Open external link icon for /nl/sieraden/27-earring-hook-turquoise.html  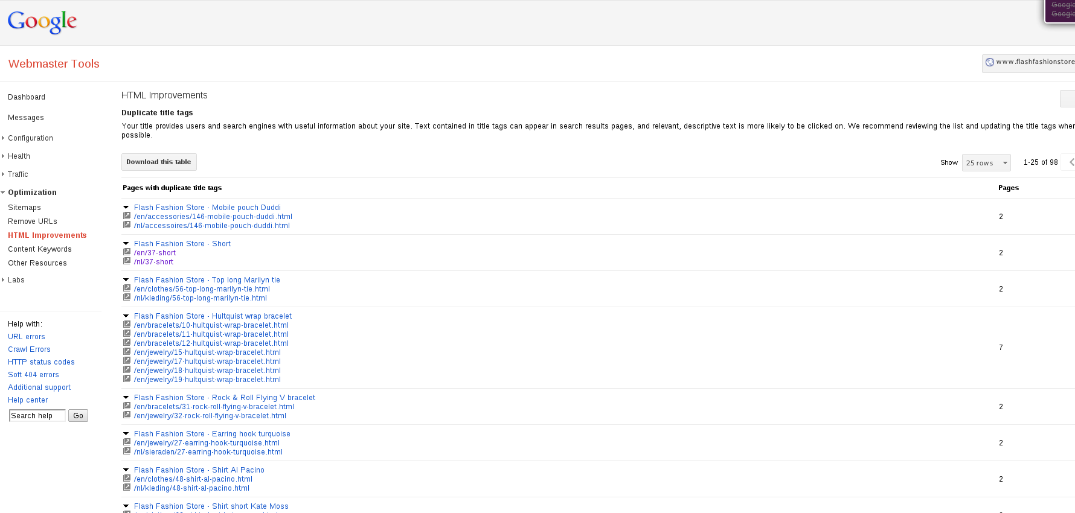[x=127, y=451]
